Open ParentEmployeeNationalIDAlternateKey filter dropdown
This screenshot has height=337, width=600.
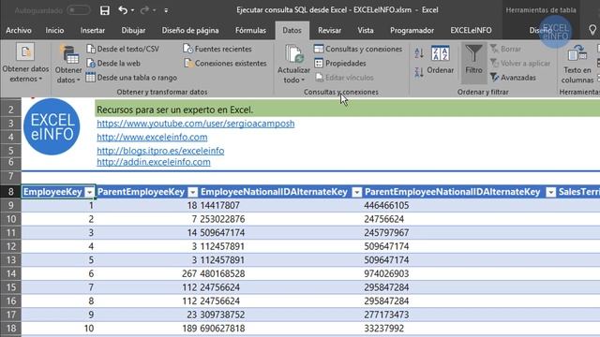(550, 192)
